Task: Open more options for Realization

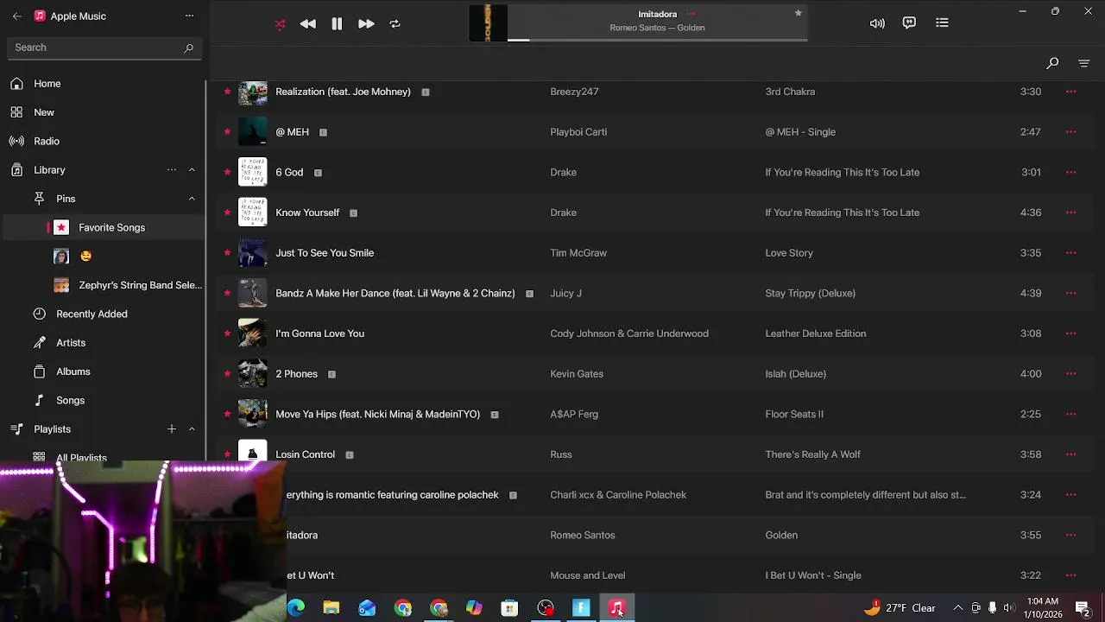Action: [1070, 92]
